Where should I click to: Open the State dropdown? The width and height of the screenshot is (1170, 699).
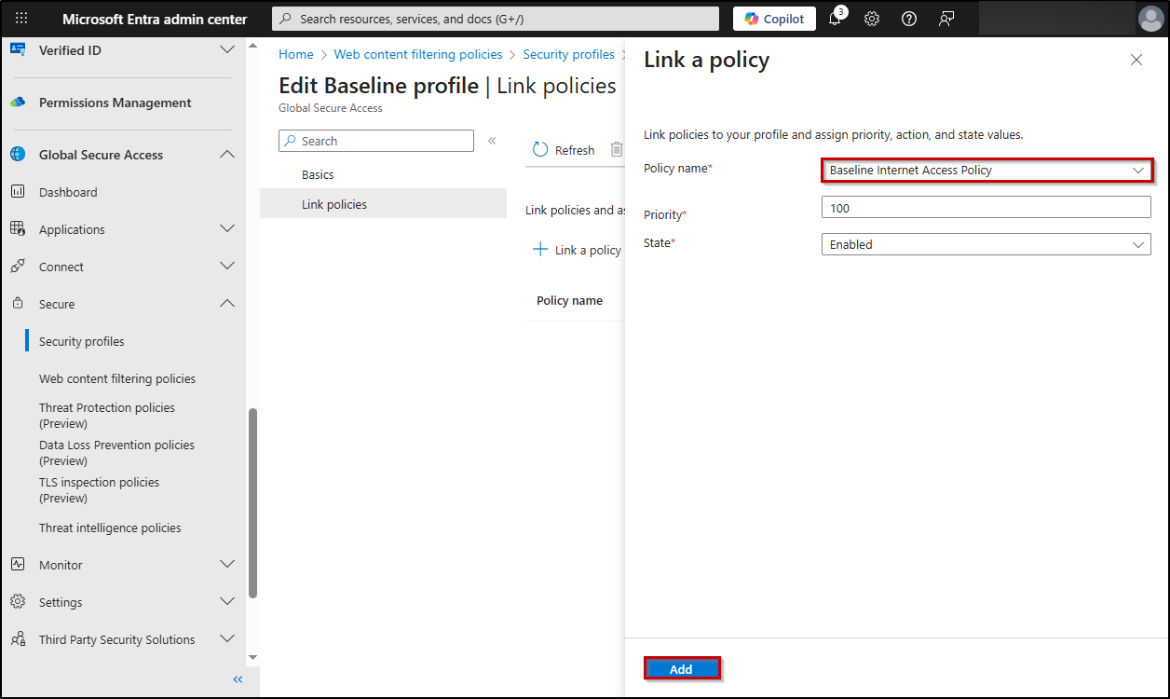[x=986, y=245]
